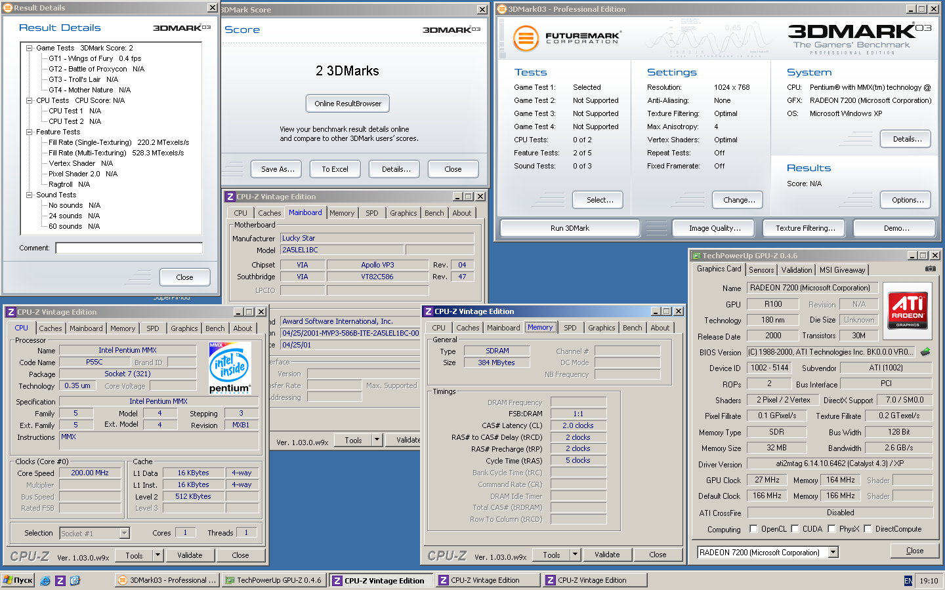This screenshot has width=945, height=590.
Task: Open the Пуск start button
Action: click(18, 580)
